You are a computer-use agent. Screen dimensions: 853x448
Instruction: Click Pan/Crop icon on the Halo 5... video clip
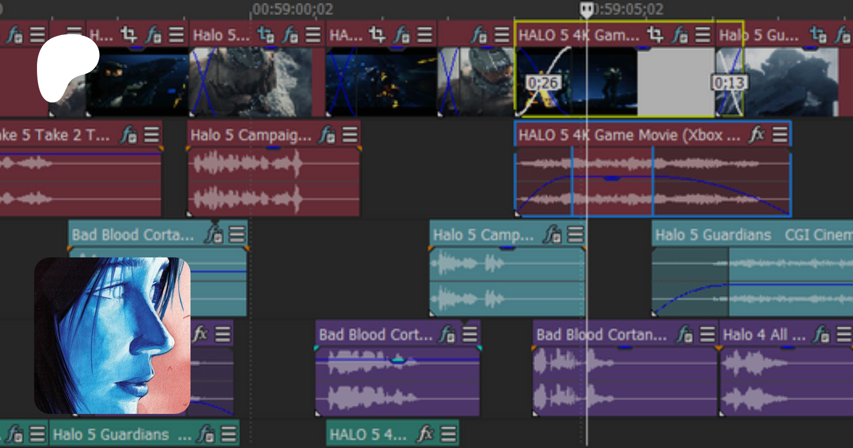(x=265, y=35)
